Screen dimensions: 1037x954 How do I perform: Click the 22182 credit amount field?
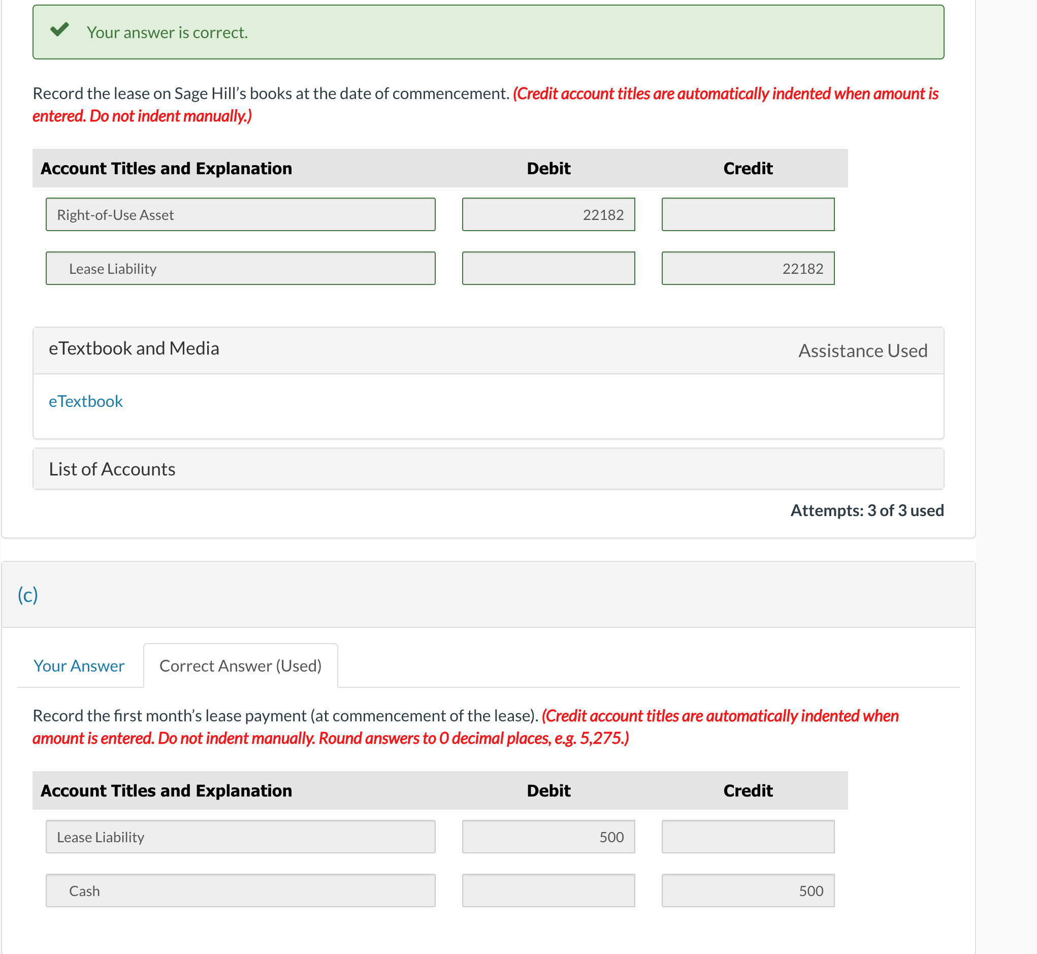point(748,268)
